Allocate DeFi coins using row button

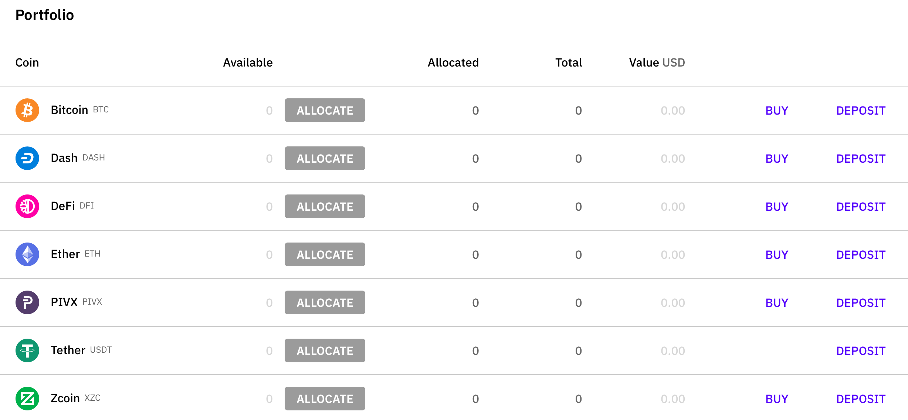pyautogui.click(x=325, y=206)
